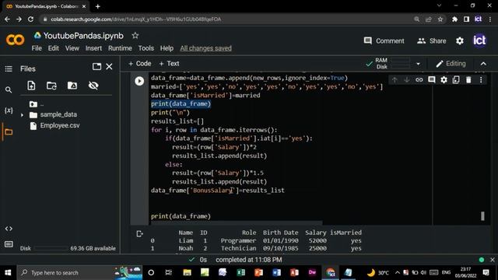Open PowerPoint from the taskbar
Screen dimensions: 498x280
258,272
